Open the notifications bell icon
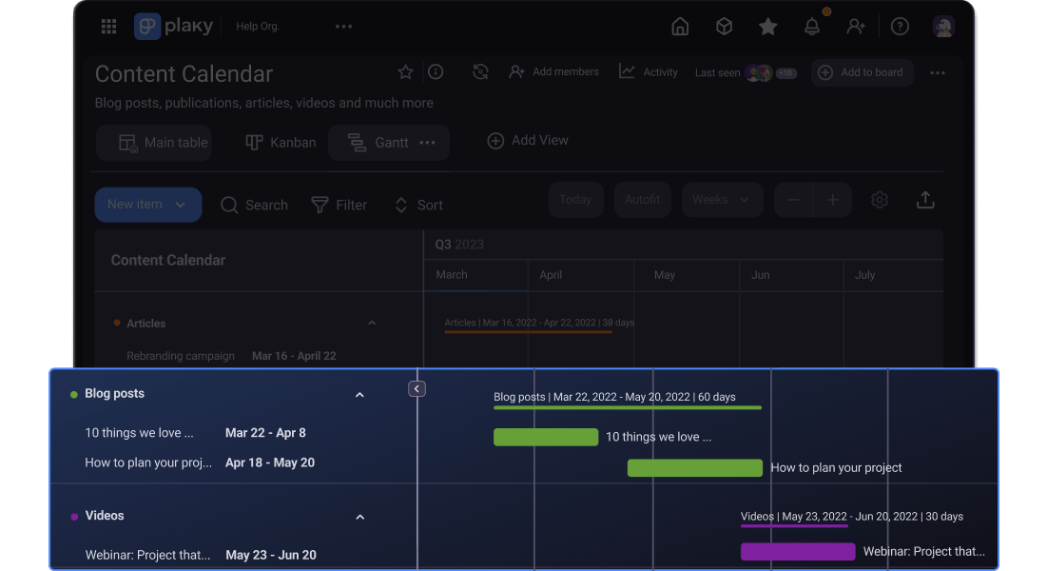Screen dimensions: 1047x571 click(812, 26)
